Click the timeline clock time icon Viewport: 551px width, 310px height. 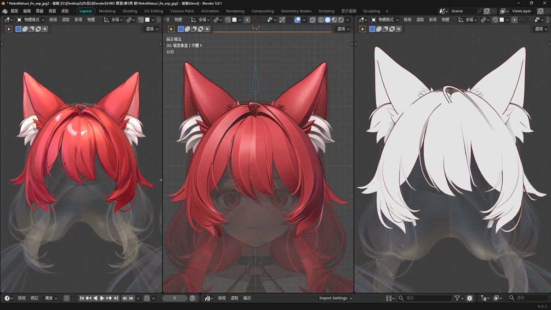click(193, 298)
